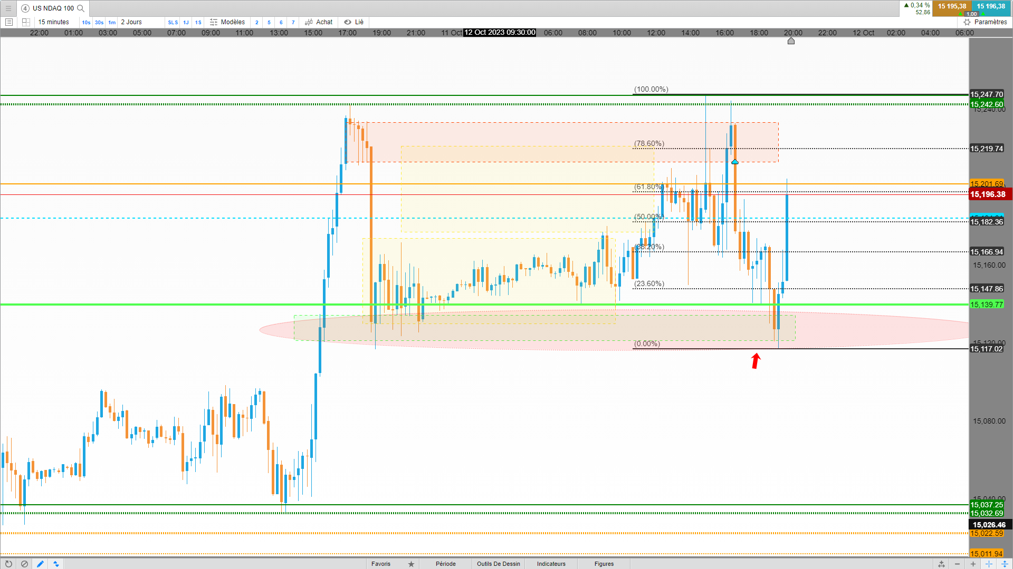Open the list panel icon in toolbar
Screen dimensions: 1013x569
(x=8, y=22)
